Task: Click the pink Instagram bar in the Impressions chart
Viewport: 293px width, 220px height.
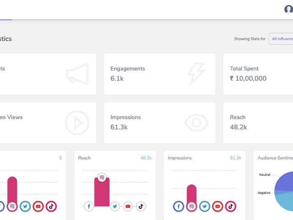Action: coord(192,192)
